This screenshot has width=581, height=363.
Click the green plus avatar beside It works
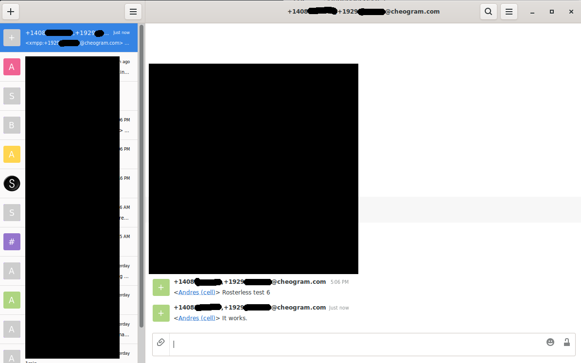pos(161,313)
